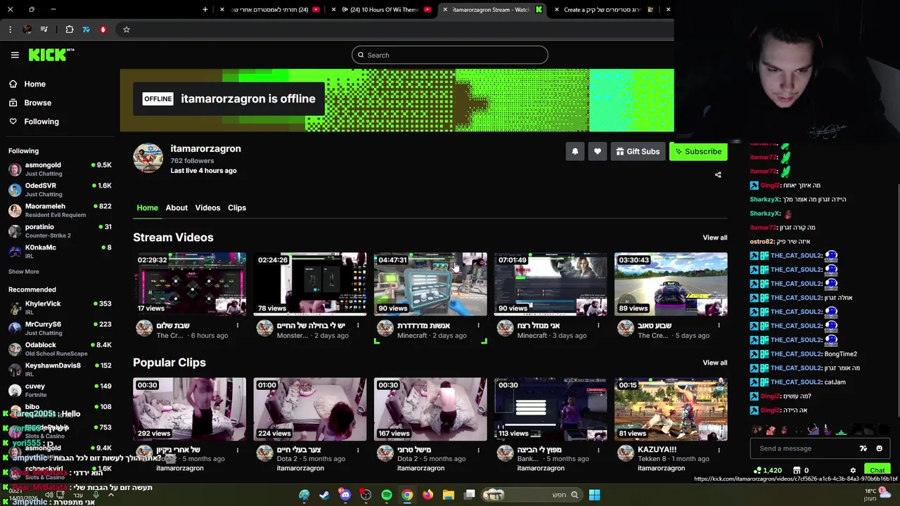Open Maorameleh channel in sidebar

tap(60, 210)
